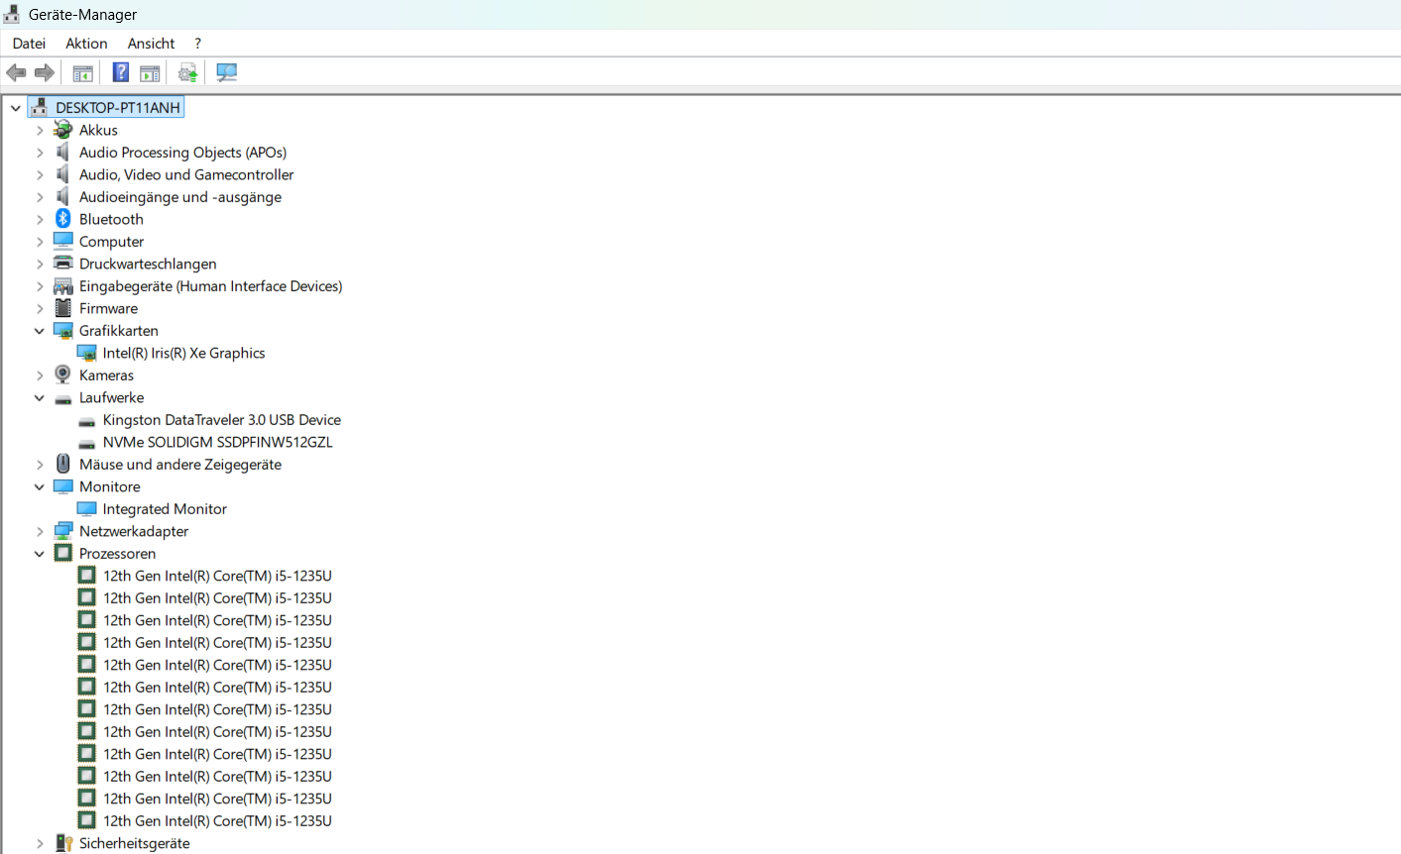Open Help via the blue question-mark icon
The width and height of the screenshot is (1401, 854).
tap(121, 72)
